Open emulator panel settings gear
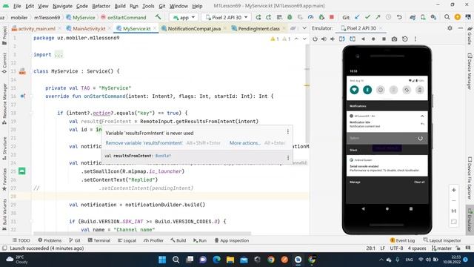The image size is (474, 267). [450, 28]
